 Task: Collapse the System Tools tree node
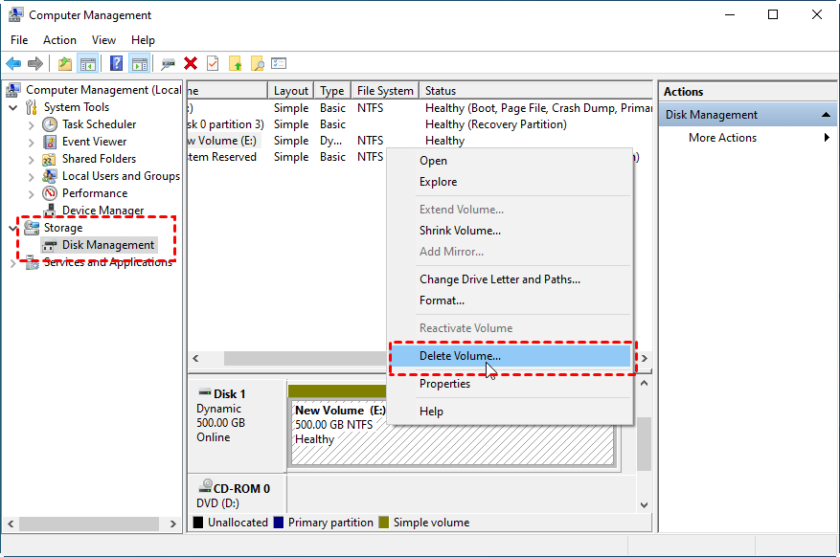pyautogui.click(x=12, y=107)
